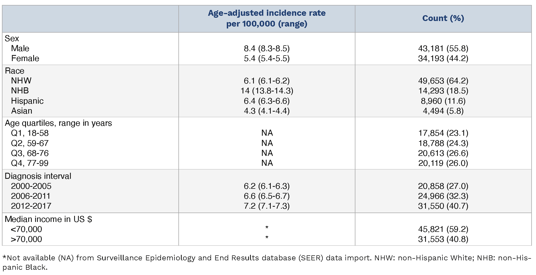Screen dimensions: 536x275
Task: Click the NA value for Q2, 59-67
Action: pos(267,143)
